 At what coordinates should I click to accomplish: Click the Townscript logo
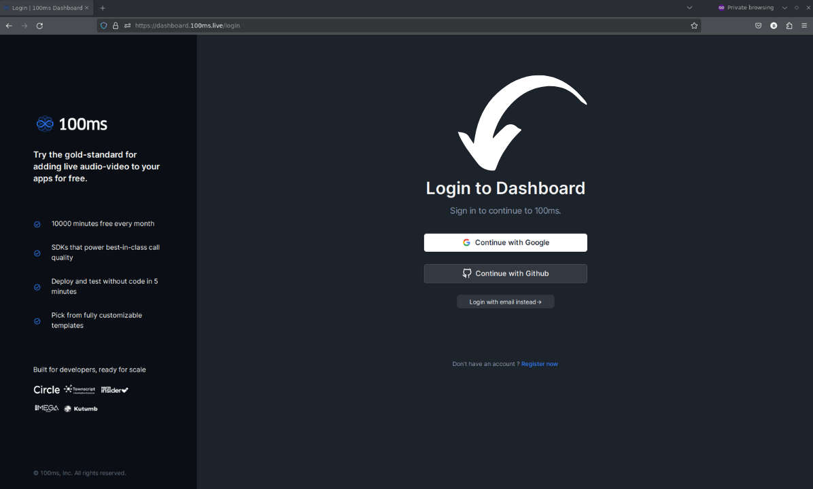(80, 390)
